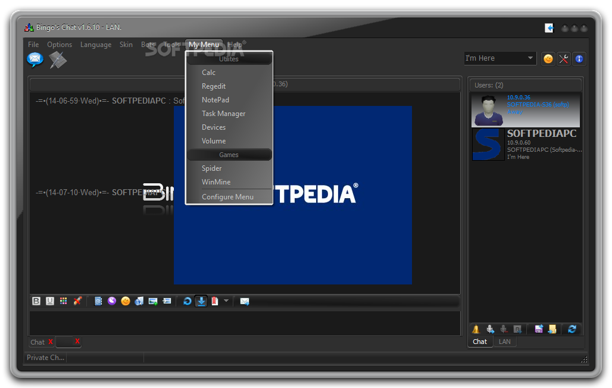Click the purple floppy disk send file icon

[539, 329]
